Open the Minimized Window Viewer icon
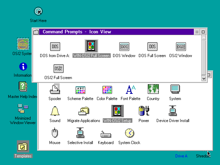The image size is (220, 165). (x=23, y=109)
